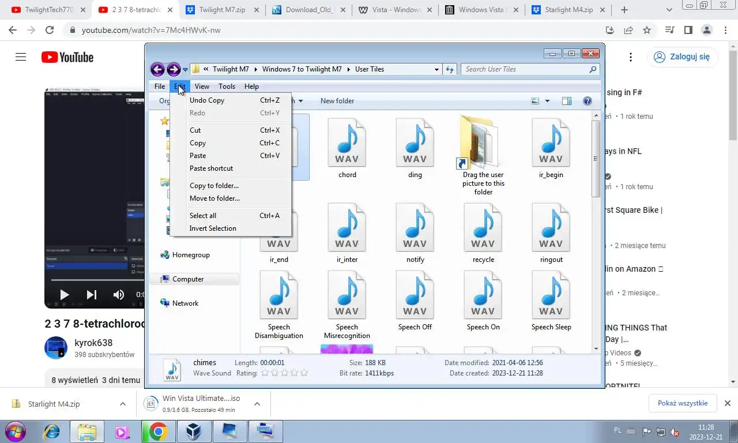Image resolution: width=738 pixels, height=443 pixels.
Task: Select the Speech Off WAV file
Action: (x=415, y=301)
